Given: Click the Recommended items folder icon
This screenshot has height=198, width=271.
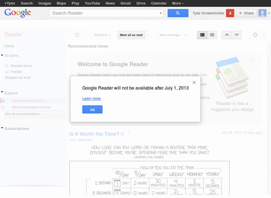Looking at the screenshot, I should pos(3,101).
